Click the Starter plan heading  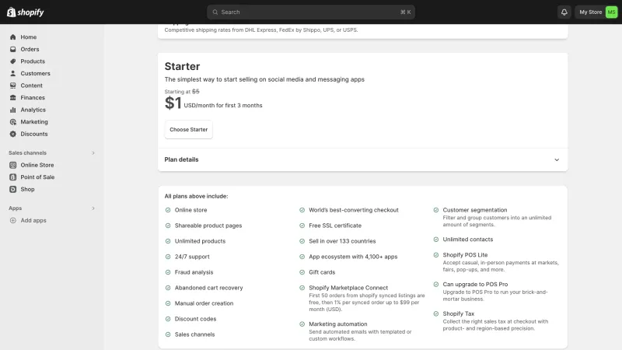(182, 66)
